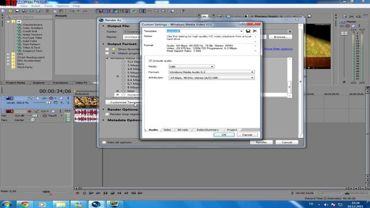Open the Tools menu

click(x=49, y=6)
